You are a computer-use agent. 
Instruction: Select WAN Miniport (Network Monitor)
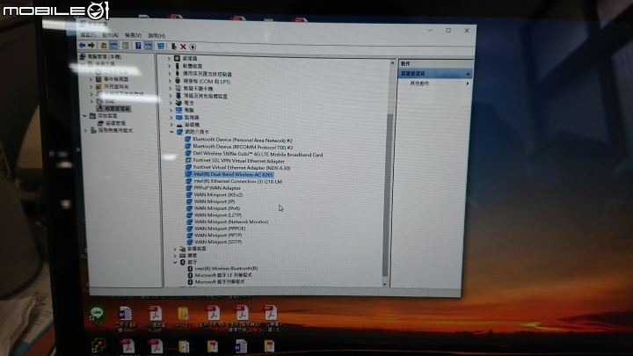(231, 222)
